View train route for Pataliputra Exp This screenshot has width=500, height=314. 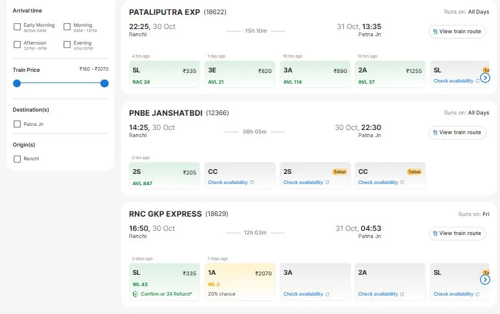pos(457,31)
